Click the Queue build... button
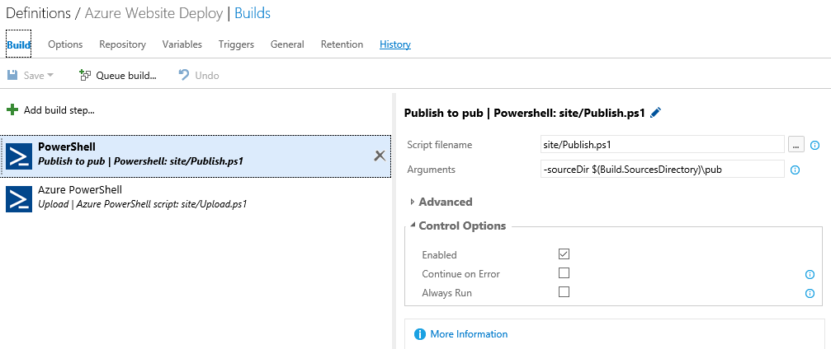Image resolution: width=831 pixels, height=349 pixels. tap(118, 76)
